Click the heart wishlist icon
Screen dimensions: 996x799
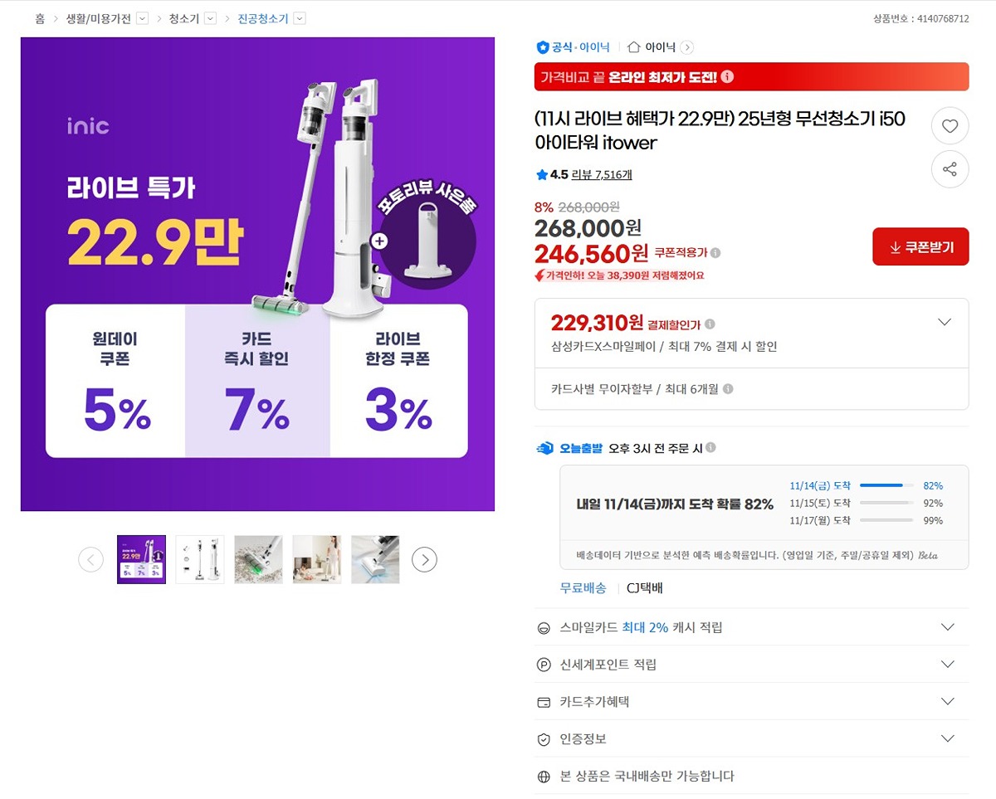950,127
